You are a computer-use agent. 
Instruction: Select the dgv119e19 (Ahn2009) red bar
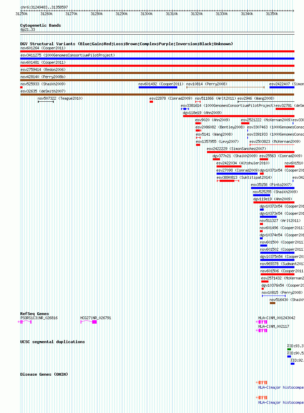point(274,202)
